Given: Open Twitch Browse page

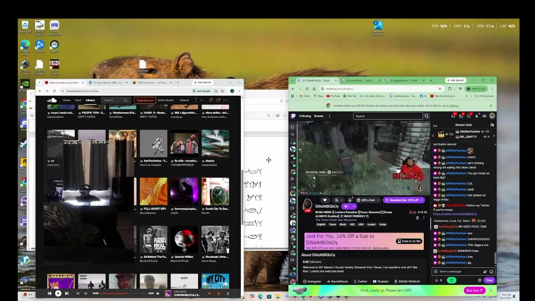Looking at the screenshot, I should (x=318, y=116).
